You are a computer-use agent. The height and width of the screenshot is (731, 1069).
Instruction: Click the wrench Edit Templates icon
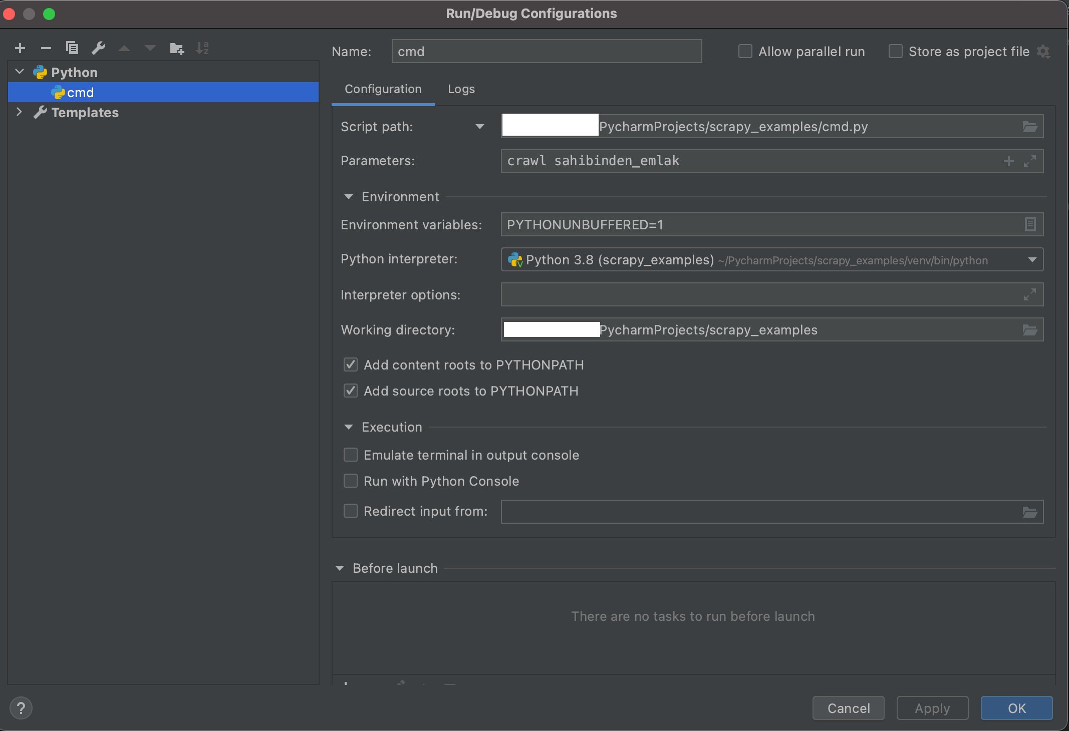(98, 48)
